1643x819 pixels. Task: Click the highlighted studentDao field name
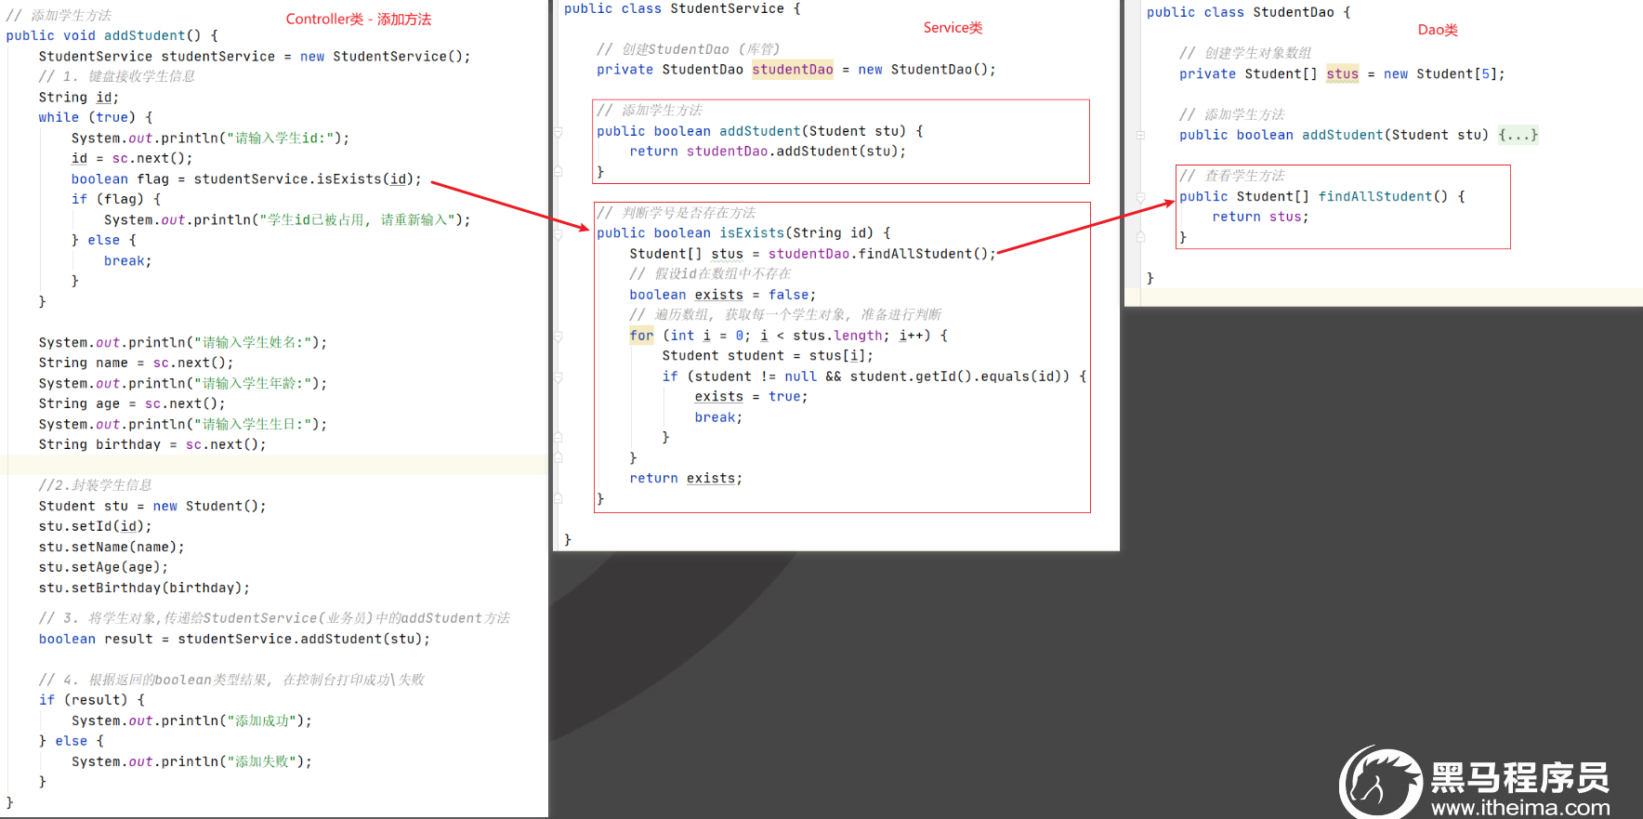coord(793,70)
